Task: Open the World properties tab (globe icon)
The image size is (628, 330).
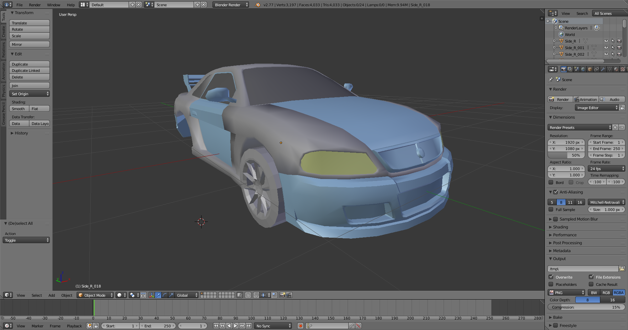Action: (x=583, y=69)
